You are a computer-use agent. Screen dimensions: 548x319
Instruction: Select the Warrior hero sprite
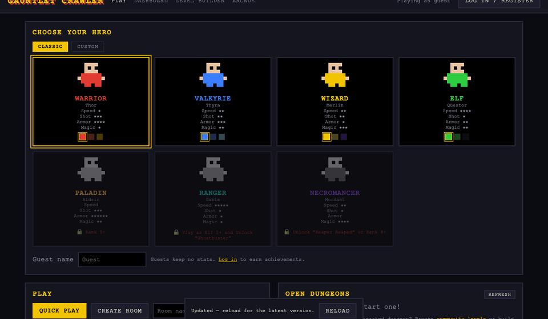tap(91, 75)
